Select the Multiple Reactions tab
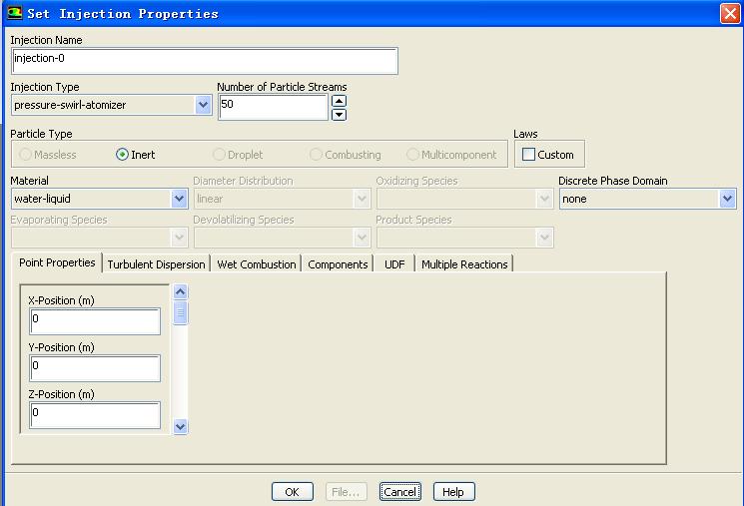 point(464,264)
